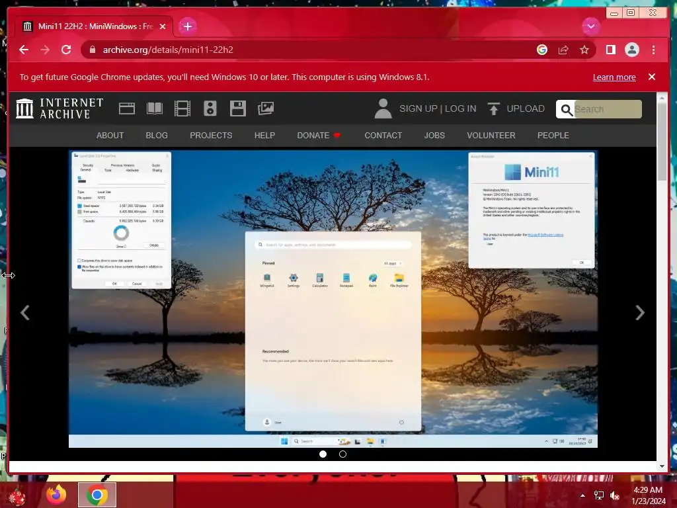Open the PEOPLE menu item
Viewport: 677px width, 508px height.
click(553, 136)
